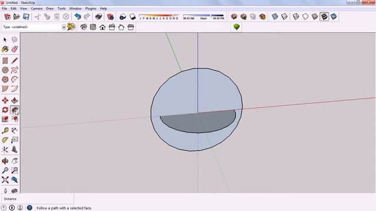
Task: Pick the Text label tool
Action: coord(14,140)
